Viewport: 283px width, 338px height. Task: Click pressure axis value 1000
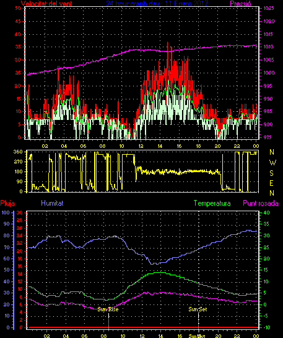point(269,73)
